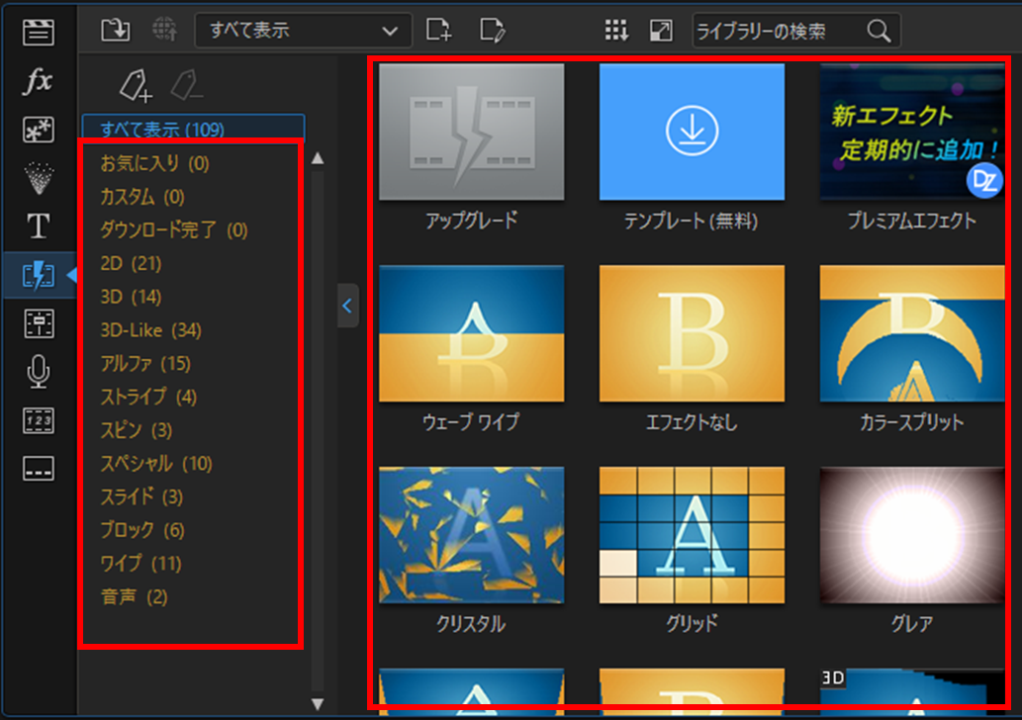
Task: Select the 3D-Like (34) category
Action: coord(150,329)
